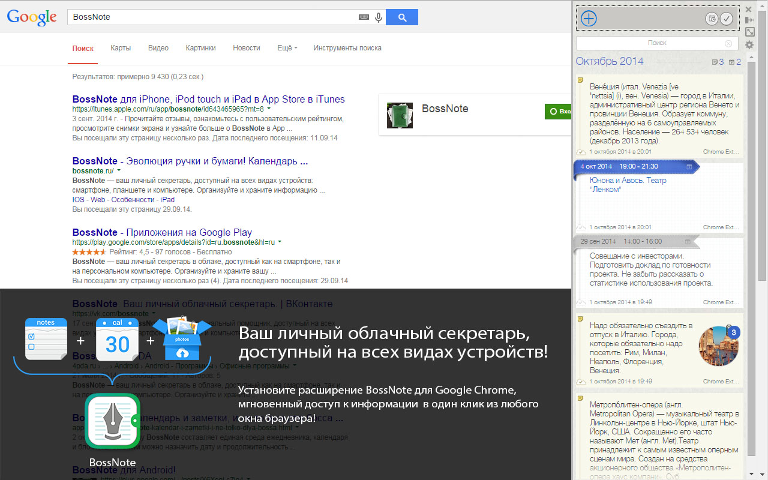The height and width of the screenshot is (480, 768).
Task: Click the yellow note icon on Венеция note
Action: (x=580, y=80)
